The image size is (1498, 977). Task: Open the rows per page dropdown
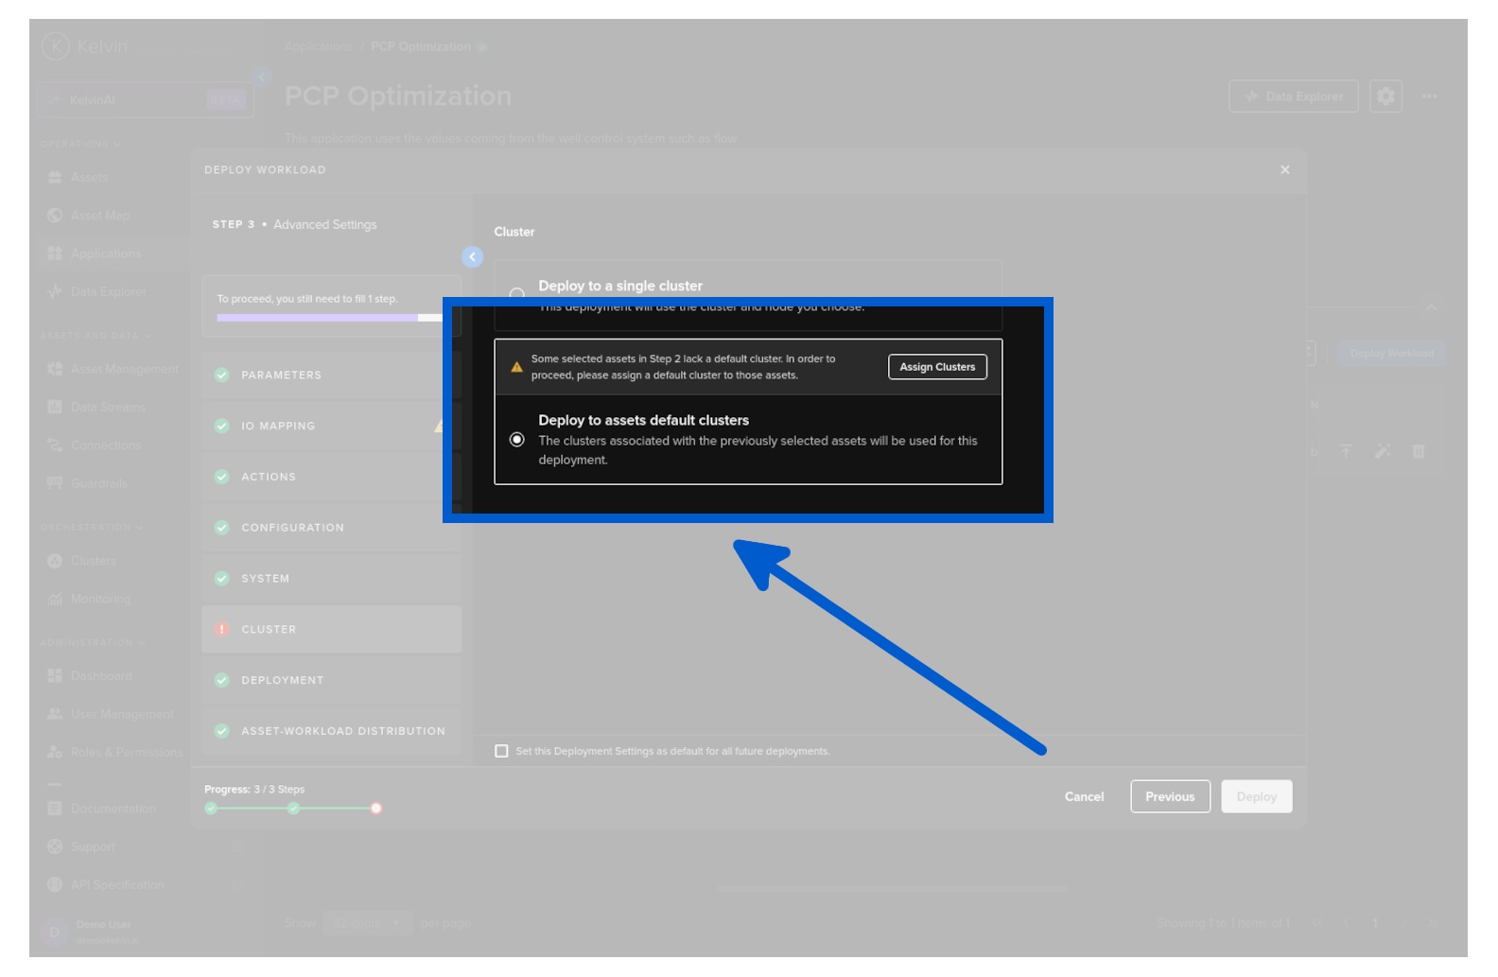(x=366, y=923)
